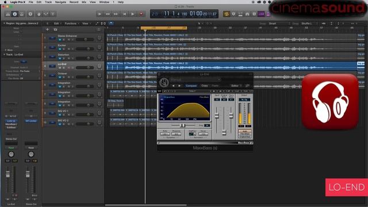This screenshot has height=207, width=368.
Task: Open File menu in menu bar
Action: point(30,2)
